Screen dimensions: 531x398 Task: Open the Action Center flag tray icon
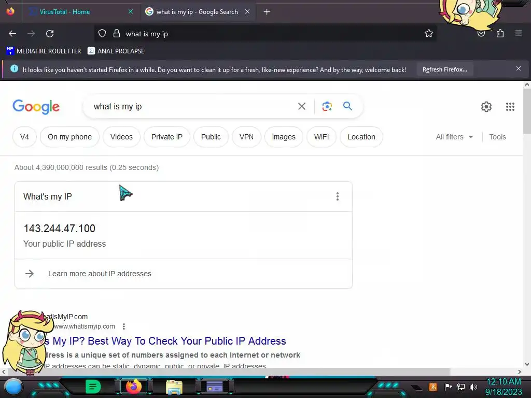(x=448, y=387)
